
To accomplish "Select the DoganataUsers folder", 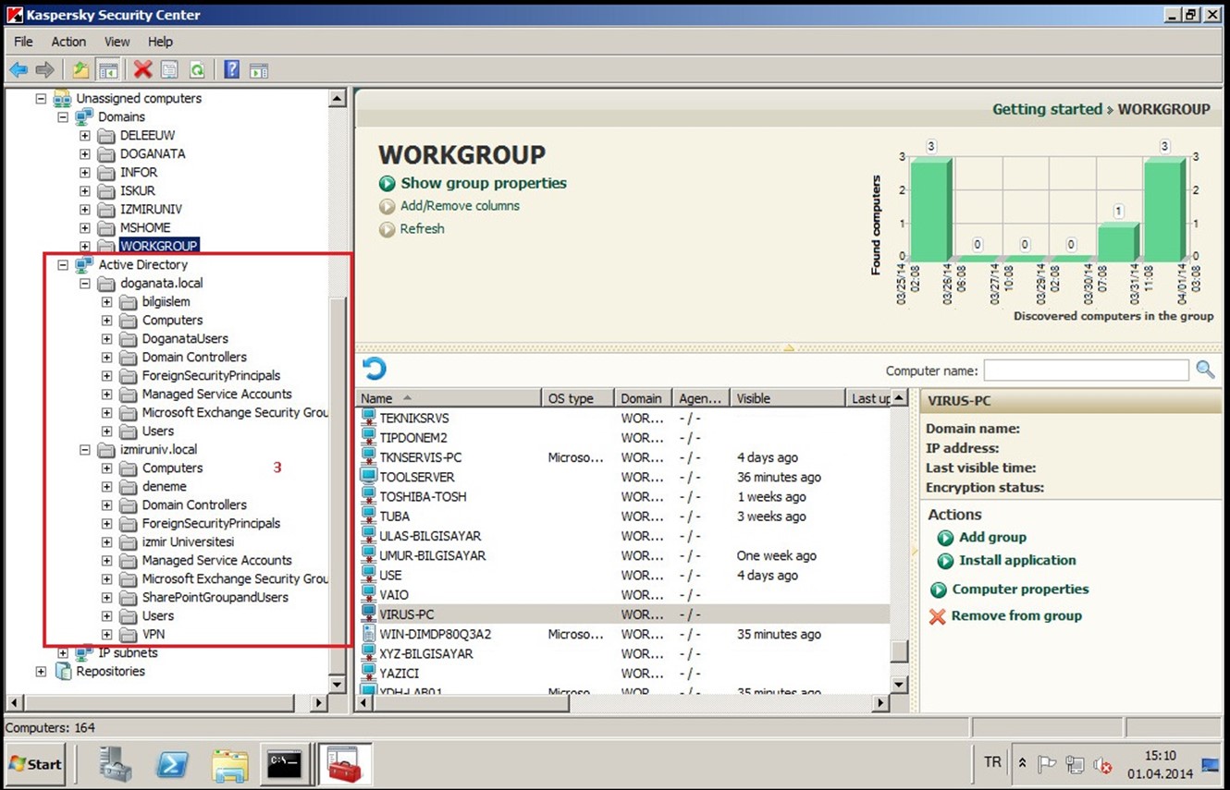I will pos(185,338).
